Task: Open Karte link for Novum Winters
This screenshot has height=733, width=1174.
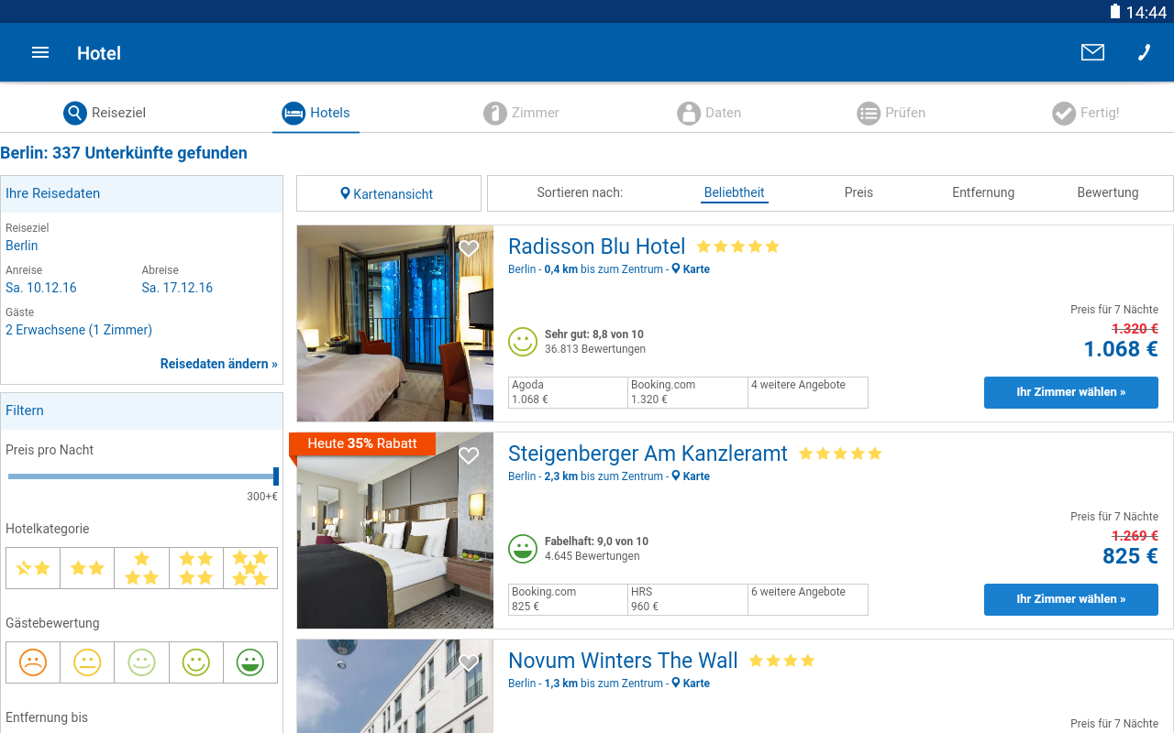Action: click(x=691, y=684)
